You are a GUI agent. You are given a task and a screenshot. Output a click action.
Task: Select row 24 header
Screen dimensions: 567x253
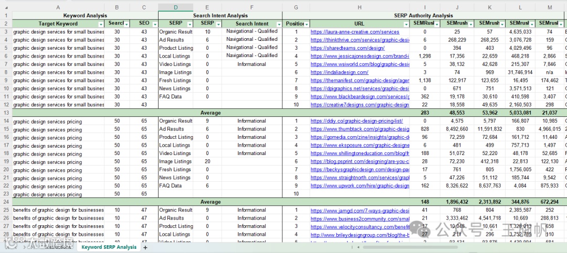tap(6, 202)
